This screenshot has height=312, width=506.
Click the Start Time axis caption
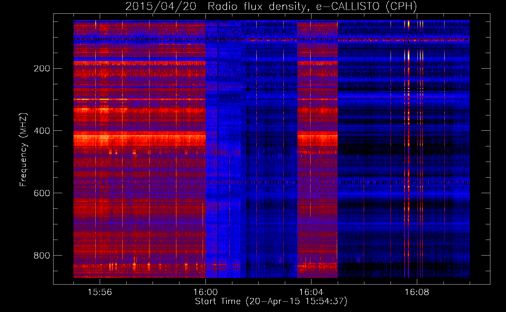coord(271,301)
